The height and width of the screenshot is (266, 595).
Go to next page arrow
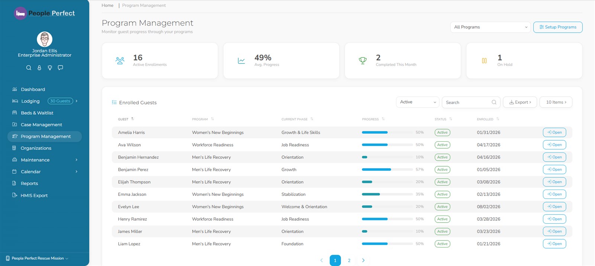(363, 260)
